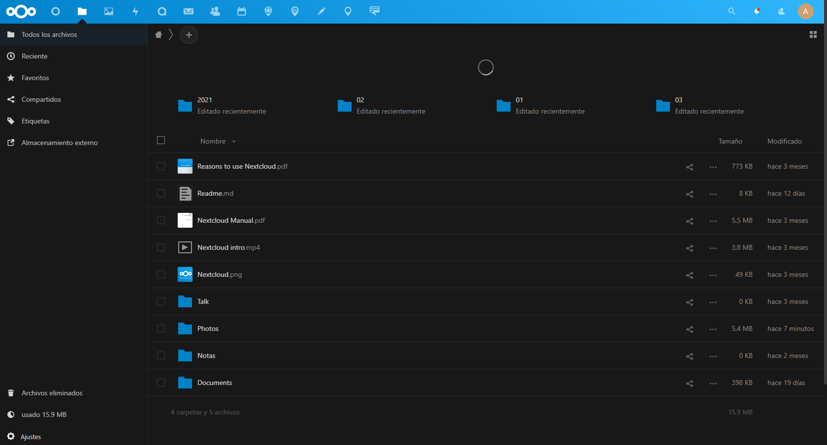The height and width of the screenshot is (445, 827).
Task: Open the Contacts app icon
Action: point(215,11)
